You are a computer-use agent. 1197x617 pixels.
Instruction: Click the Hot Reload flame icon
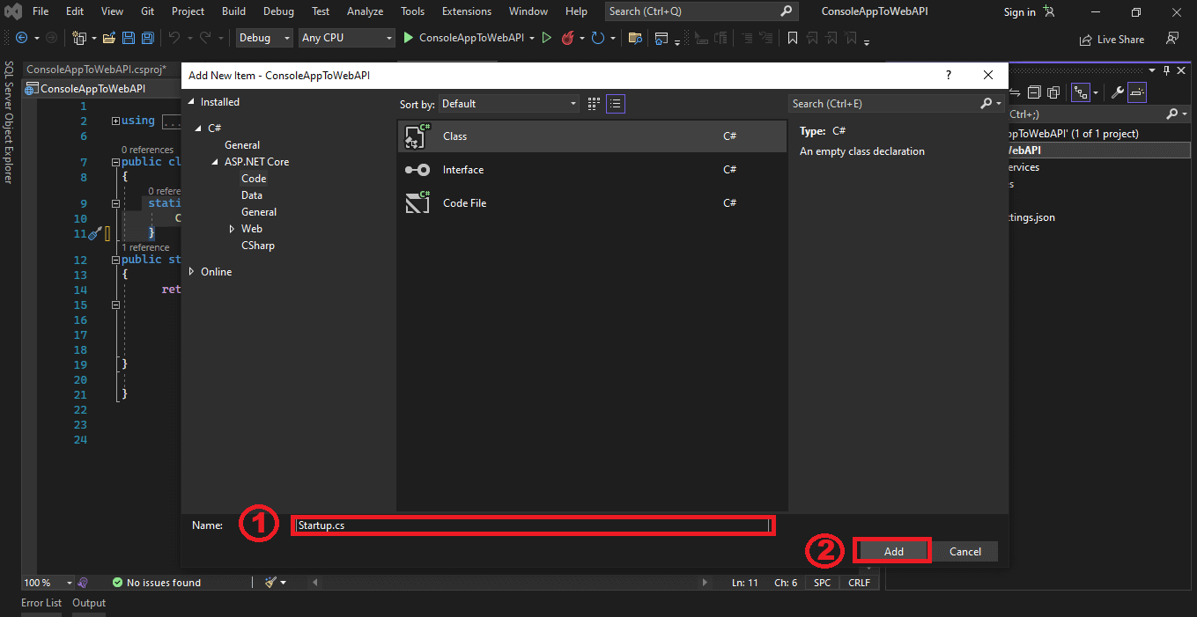tap(568, 38)
